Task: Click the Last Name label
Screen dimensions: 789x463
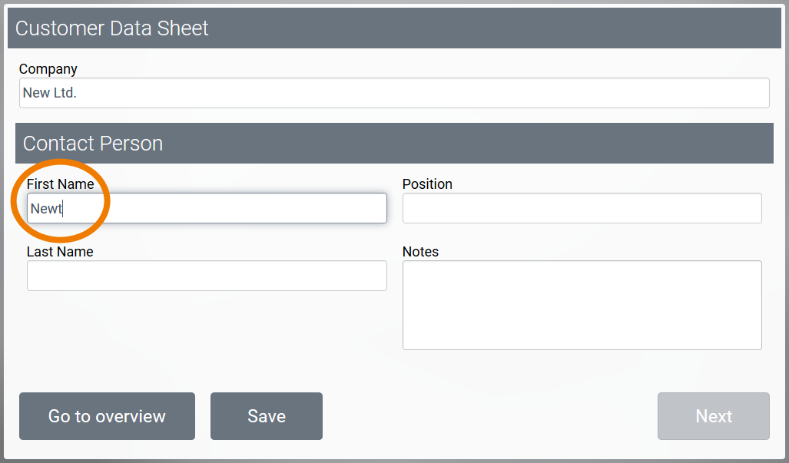Action: 60,252
